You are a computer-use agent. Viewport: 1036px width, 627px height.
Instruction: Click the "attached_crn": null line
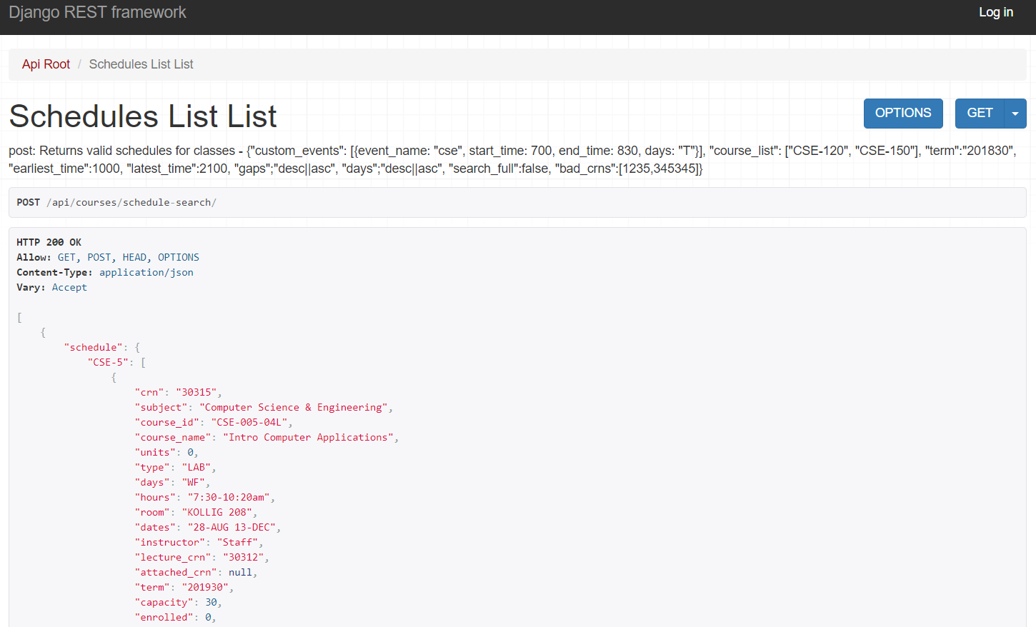pos(196,573)
